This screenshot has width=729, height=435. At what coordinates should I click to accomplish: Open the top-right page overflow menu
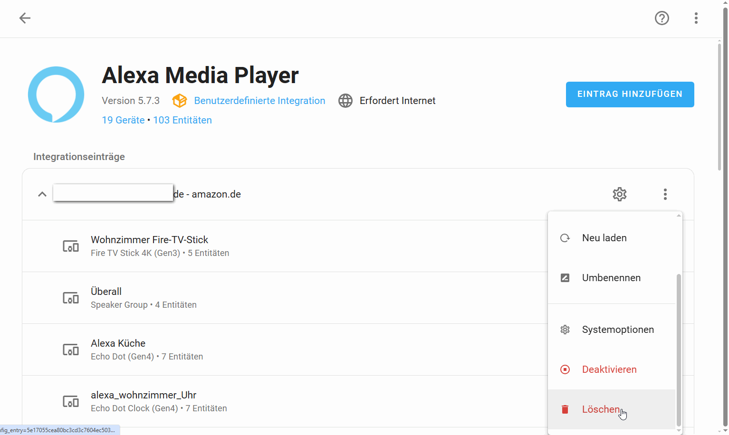696,18
